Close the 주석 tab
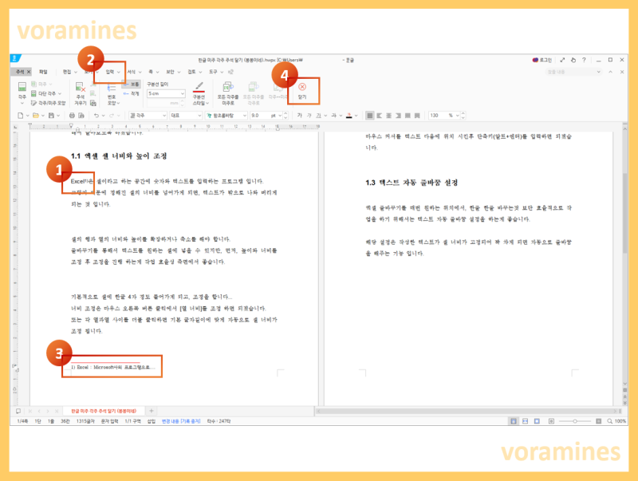Screen dimensions: 638x481 pos(29,72)
